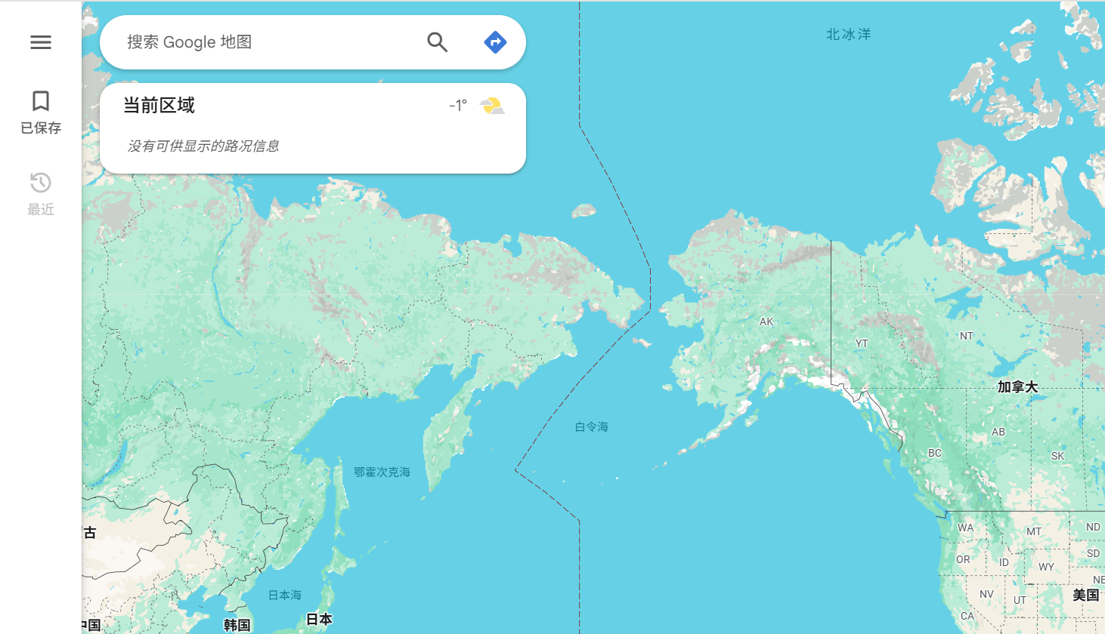The image size is (1105, 634).
Task: Open the hamburger main menu
Action: click(41, 42)
